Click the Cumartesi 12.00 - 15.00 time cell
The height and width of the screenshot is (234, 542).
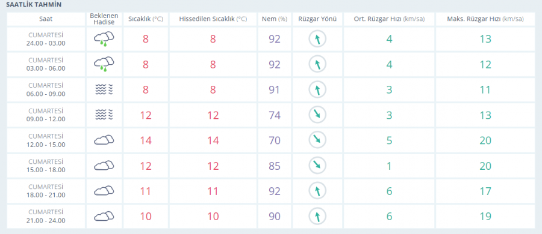tap(46, 140)
